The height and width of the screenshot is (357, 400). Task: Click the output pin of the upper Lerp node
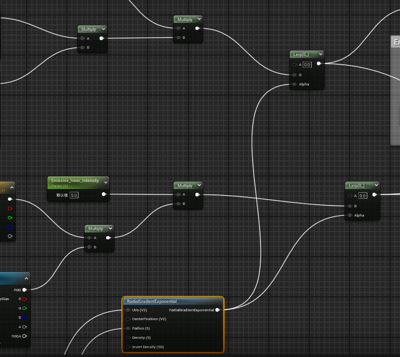[x=319, y=63]
